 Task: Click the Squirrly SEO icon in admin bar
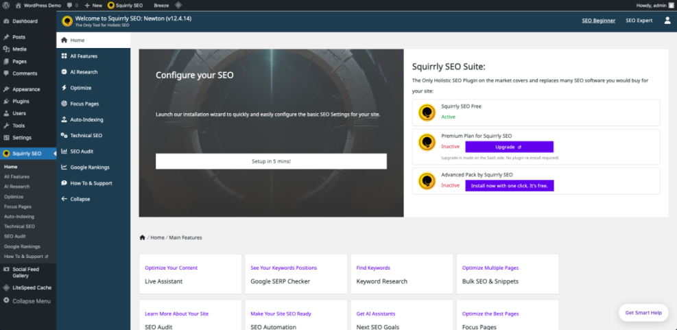(111, 5)
